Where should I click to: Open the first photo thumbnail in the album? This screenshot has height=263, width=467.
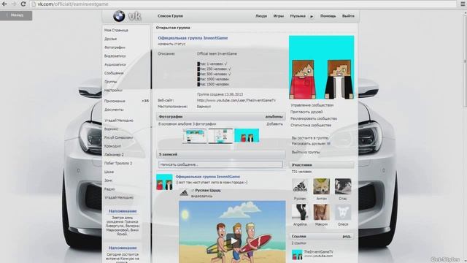point(195,136)
